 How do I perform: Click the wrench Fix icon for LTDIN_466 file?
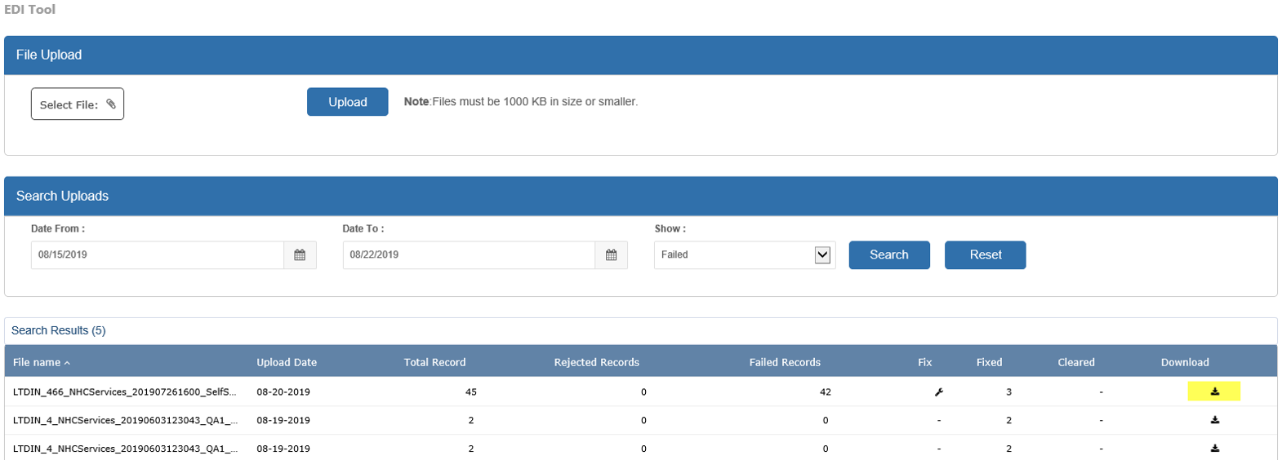(939, 392)
